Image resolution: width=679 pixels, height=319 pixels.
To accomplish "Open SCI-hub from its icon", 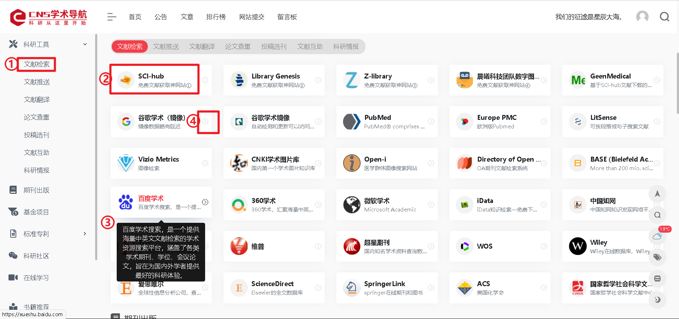I will coord(126,80).
